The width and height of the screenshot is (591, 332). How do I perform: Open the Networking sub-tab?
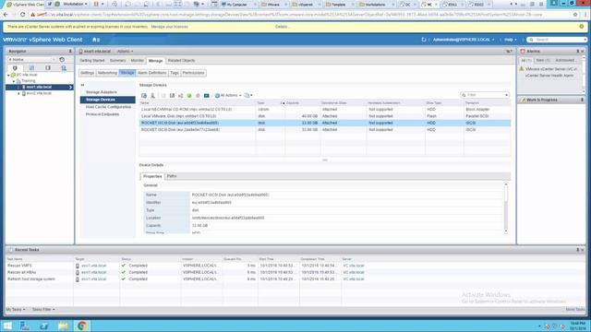coord(107,73)
